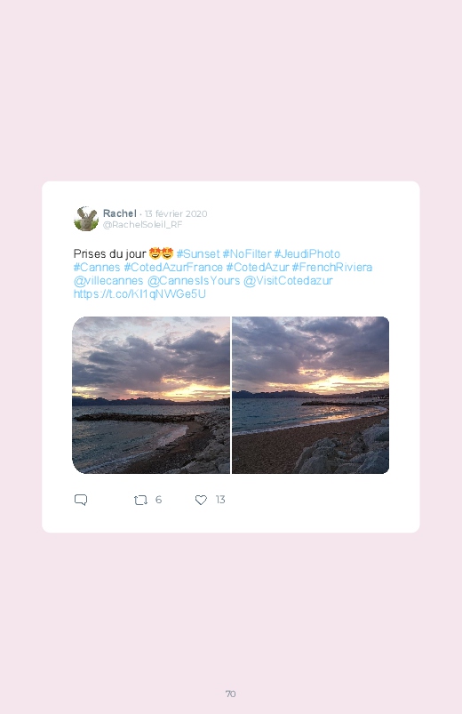Click the reply speech bubble icon
This screenshot has width=462, height=714.
click(81, 500)
